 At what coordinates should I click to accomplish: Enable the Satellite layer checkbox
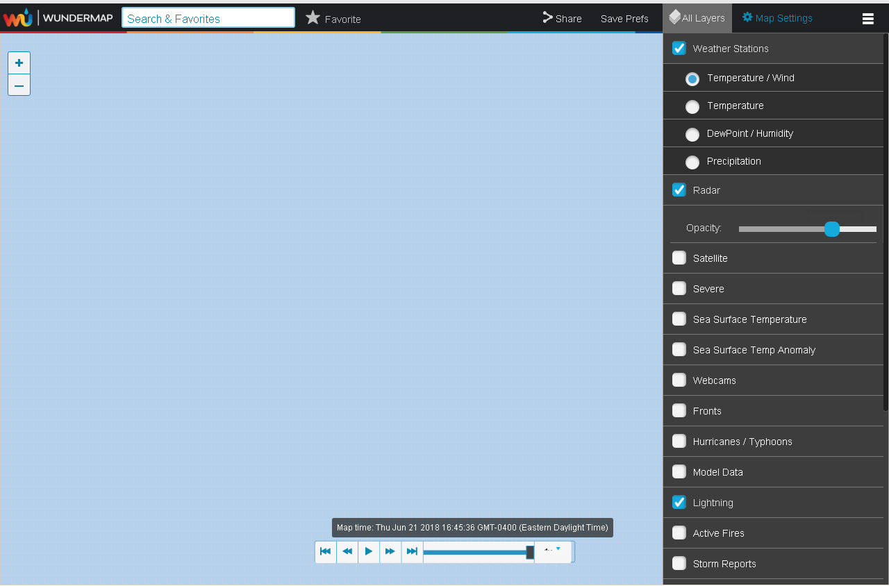click(x=679, y=258)
